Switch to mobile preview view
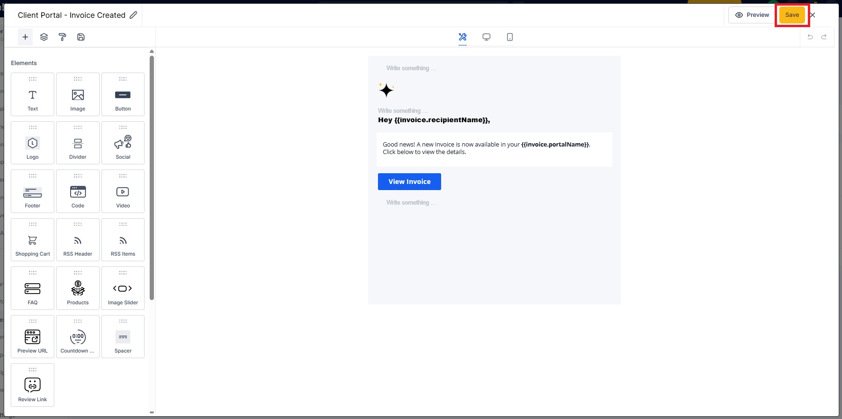 pos(510,37)
